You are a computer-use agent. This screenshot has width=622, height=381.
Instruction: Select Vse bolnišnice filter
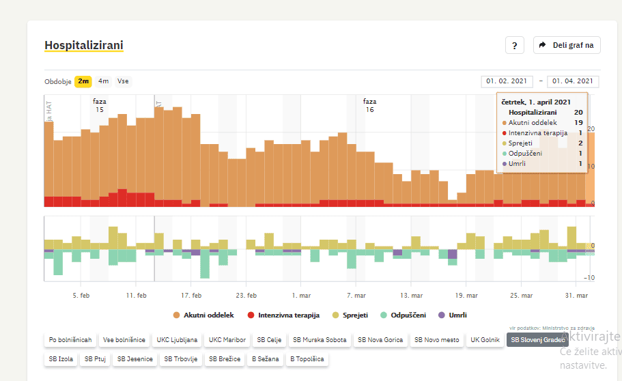(x=124, y=339)
